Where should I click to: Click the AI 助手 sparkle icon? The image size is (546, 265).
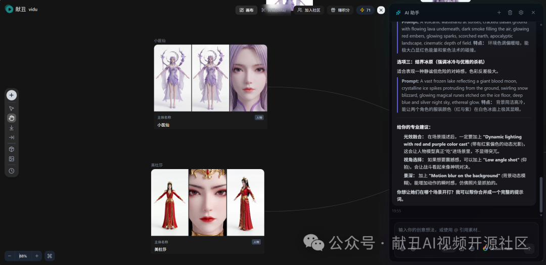click(399, 13)
